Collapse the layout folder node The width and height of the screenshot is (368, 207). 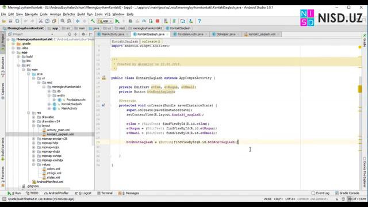34,125
